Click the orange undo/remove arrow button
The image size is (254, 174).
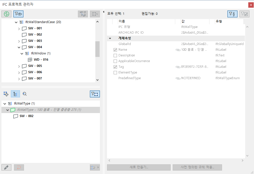tap(19, 167)
